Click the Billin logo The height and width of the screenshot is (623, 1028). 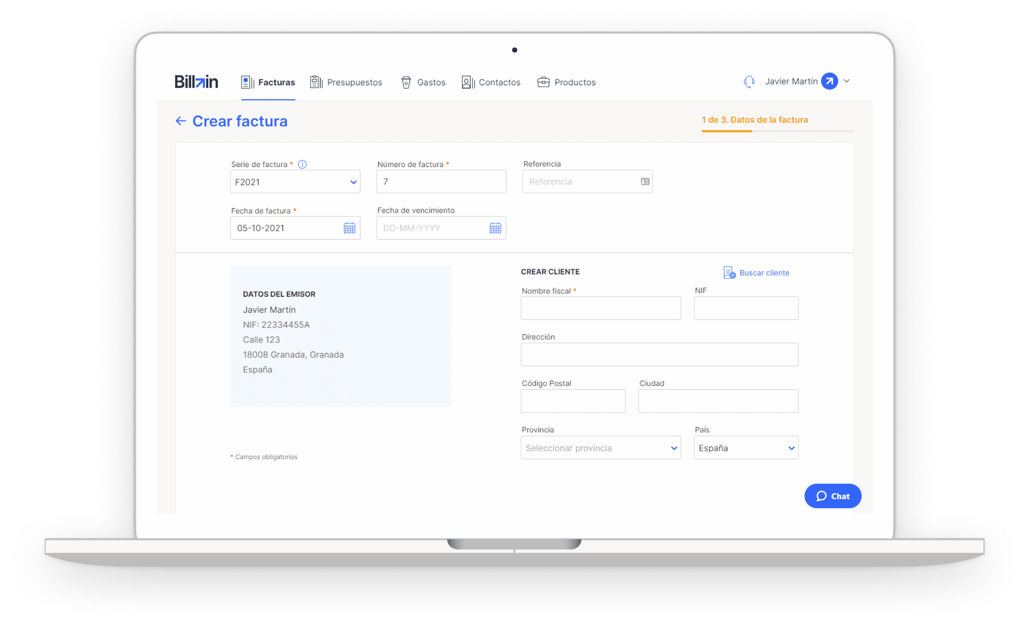click(x=196, y=82)
